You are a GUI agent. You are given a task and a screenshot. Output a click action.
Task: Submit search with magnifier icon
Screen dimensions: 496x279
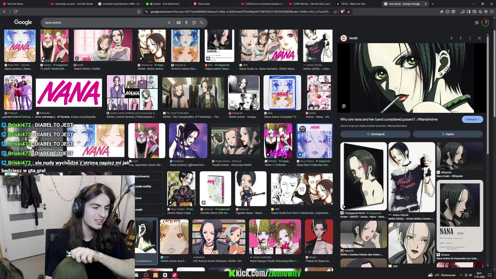(201, 22)
